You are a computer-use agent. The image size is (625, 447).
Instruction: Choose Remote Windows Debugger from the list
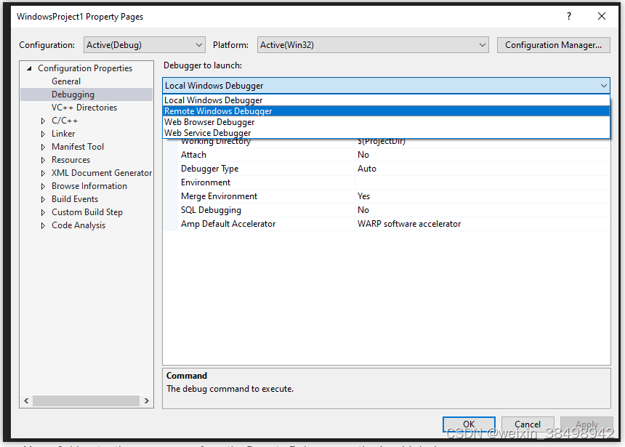click(386, 111)
